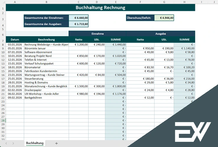The image size is (218, 147).
Task: Select expense sum € 58,80
Action: click(x=185, y=52)
